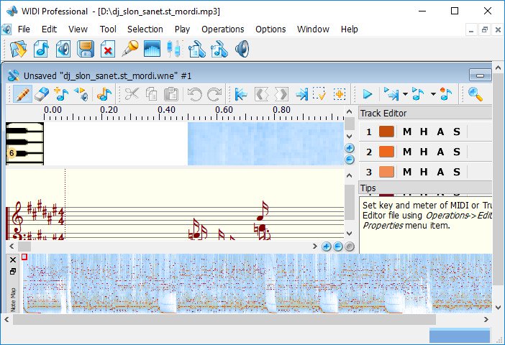Click the Redo arrow icon
The image size is (505, 345).
point(214,94)
